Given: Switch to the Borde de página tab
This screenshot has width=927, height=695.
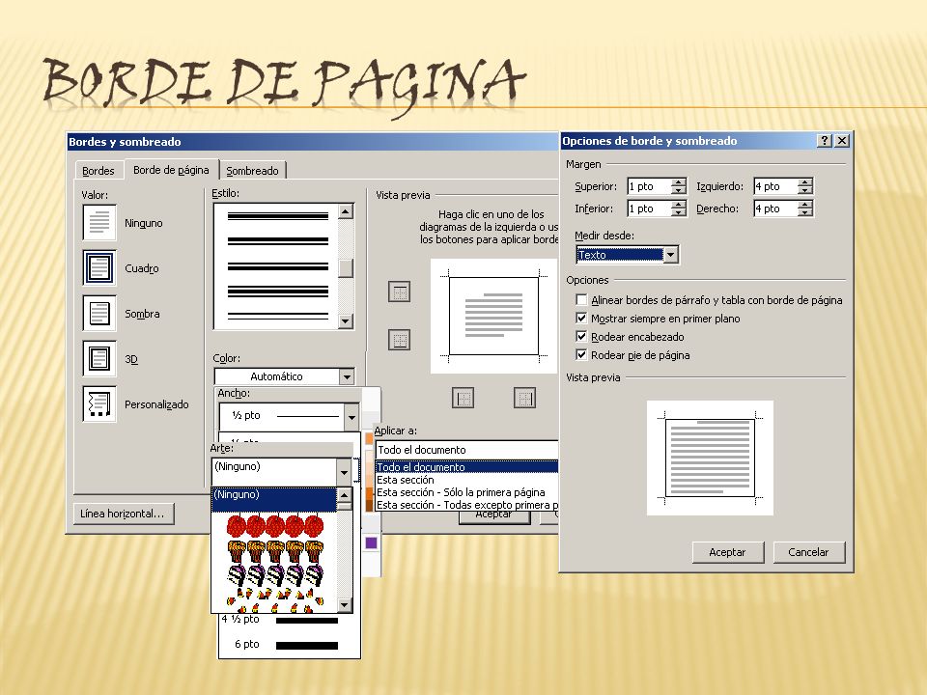Looking at the screenshot, I should coord(171,170).
